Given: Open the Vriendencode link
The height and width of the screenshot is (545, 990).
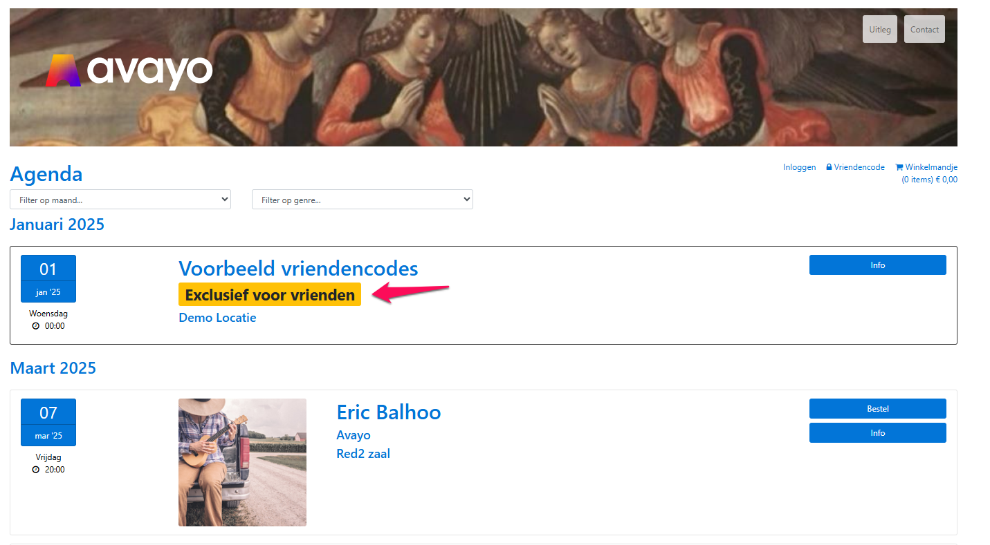Looking at the screenshot, I should click(859, 167).
